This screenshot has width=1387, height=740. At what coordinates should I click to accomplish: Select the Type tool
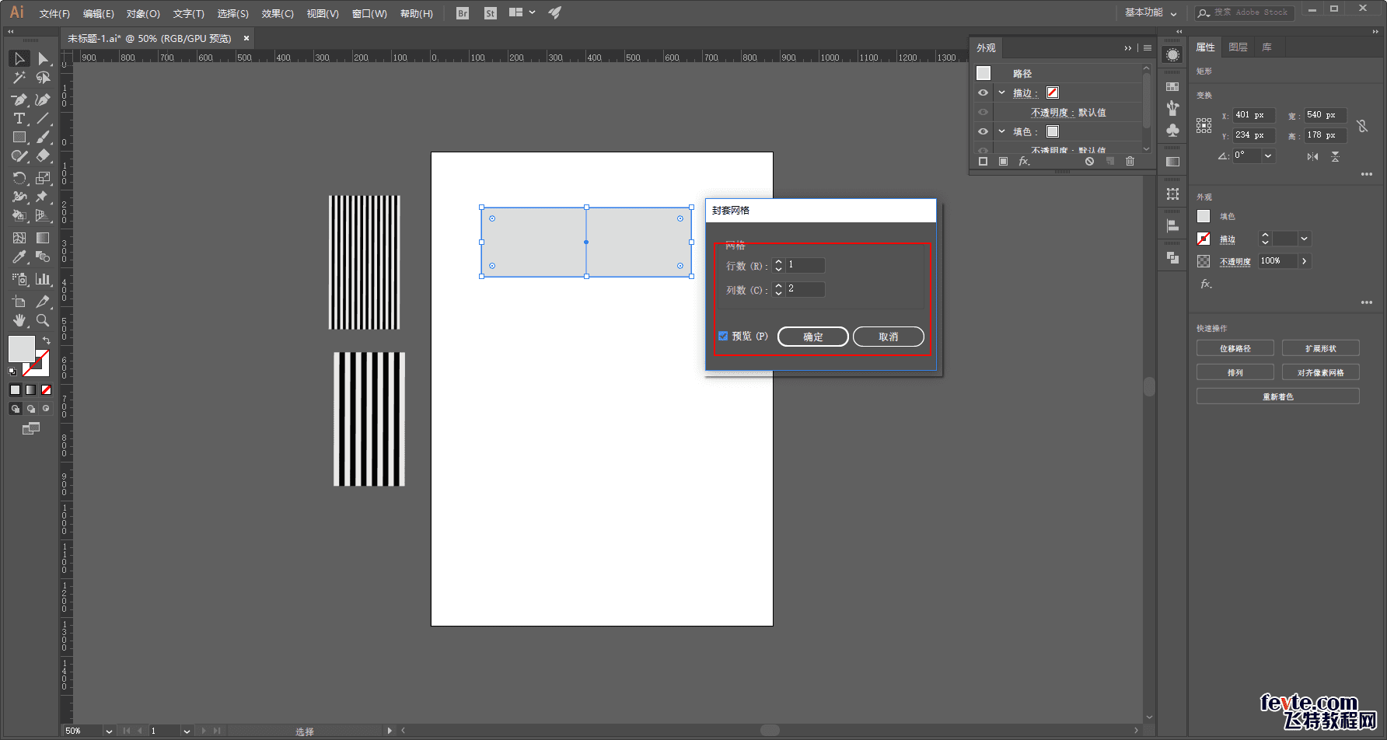click(19, 118)
